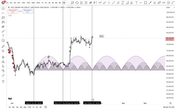This screenshot has height=109, width=175.
Task: Open the go to date calendar icon
Action: click(x=46, y=107)
